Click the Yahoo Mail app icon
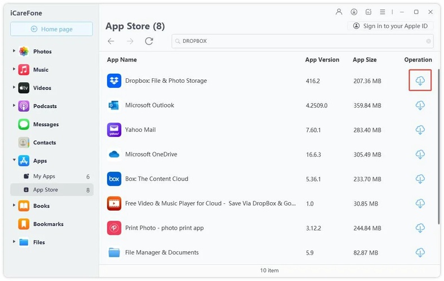Viewport: 444px width, 281px height. pos(114,130)
